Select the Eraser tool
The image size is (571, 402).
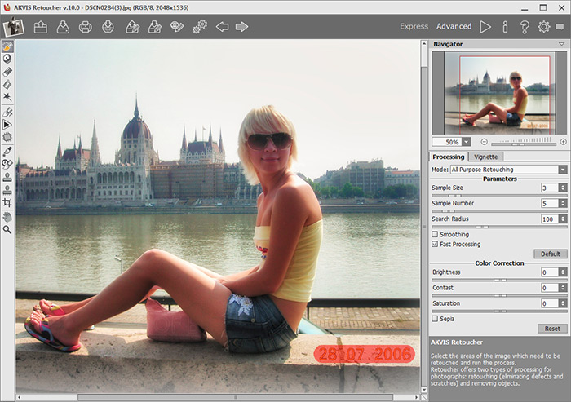pyautogui.click(x=7, y=72)
